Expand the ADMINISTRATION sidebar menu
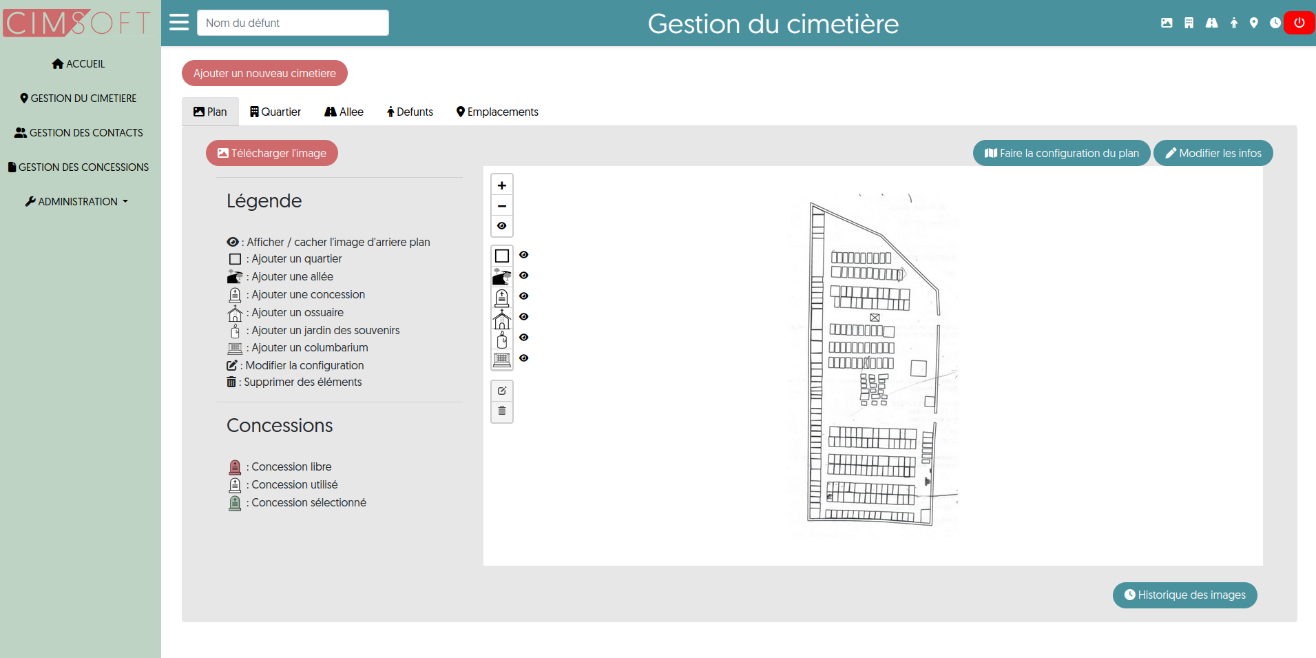This screenshot has height=658, width=1316. point(76,201)
